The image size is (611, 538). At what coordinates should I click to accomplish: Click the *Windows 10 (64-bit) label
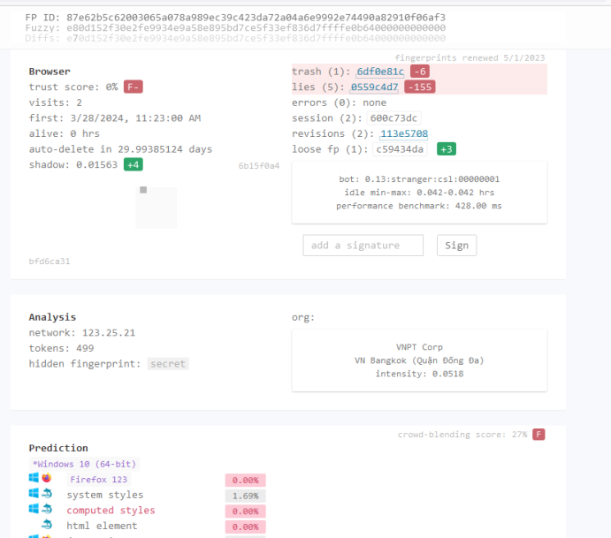pos(84,464)
